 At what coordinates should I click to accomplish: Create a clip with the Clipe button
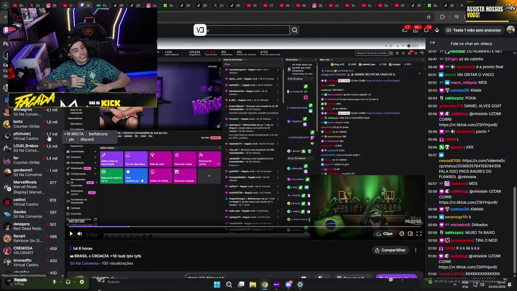tap(385, 234)
